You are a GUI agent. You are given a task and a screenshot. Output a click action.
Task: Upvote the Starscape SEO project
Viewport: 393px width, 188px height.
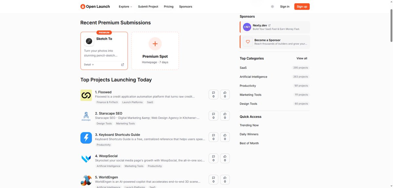pyautogui.click(x=225, y=116)
